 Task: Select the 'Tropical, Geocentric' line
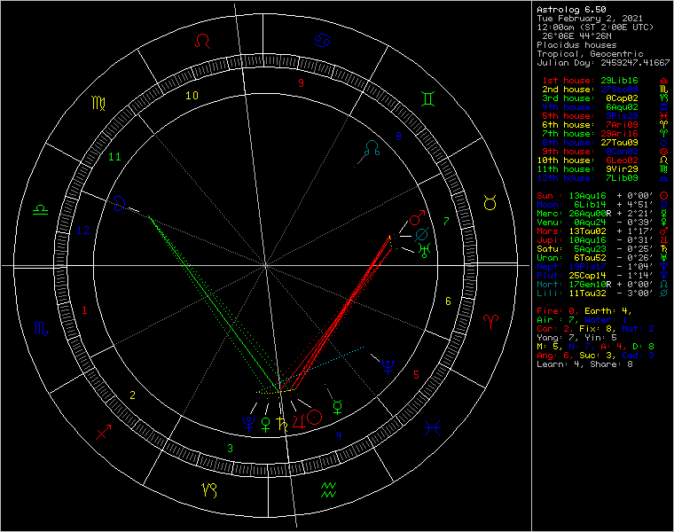tap(590, 54)
